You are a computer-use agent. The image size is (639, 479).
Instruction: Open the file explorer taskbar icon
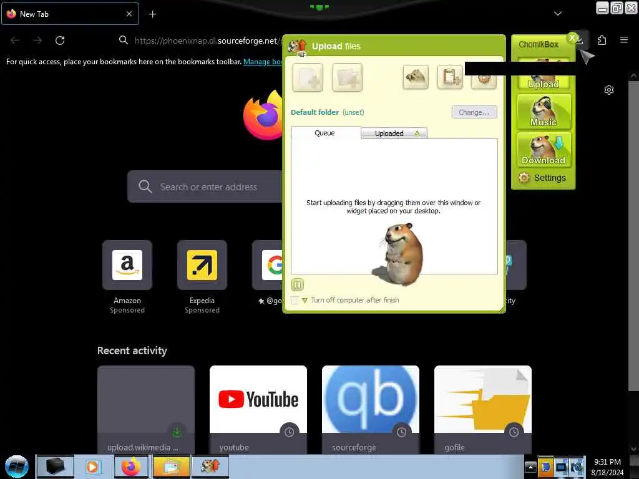[x=171, y=467]
